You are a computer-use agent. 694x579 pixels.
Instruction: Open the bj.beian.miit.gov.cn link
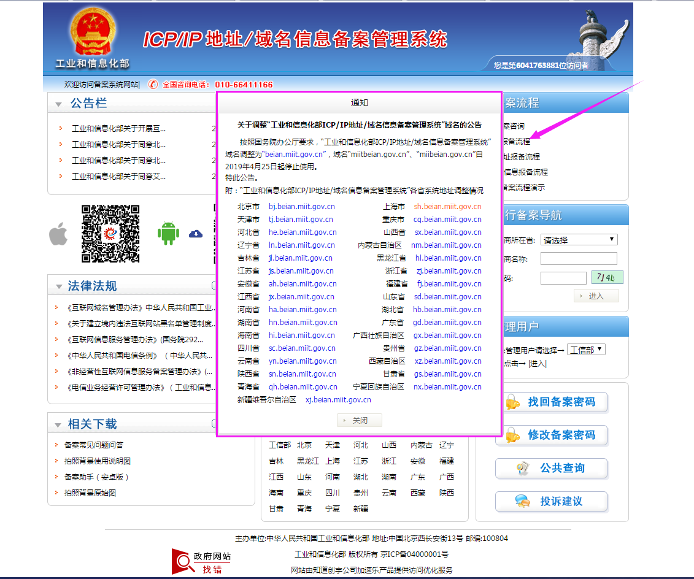coord(301,207)
